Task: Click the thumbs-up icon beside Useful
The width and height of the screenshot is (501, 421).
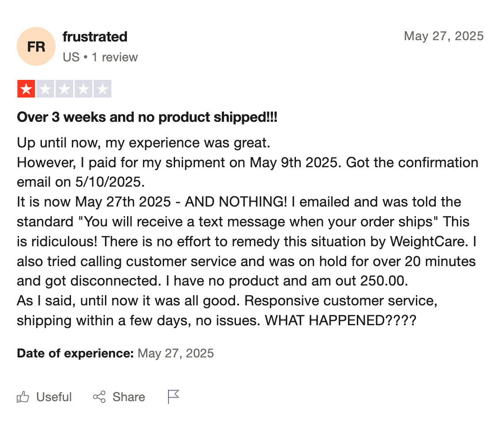Action: click(22, 397)
